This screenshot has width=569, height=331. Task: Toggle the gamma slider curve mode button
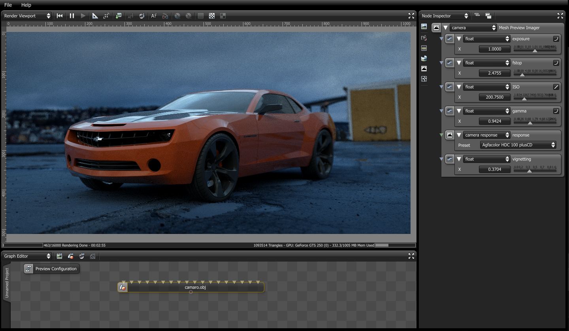(x=556, y=111)
